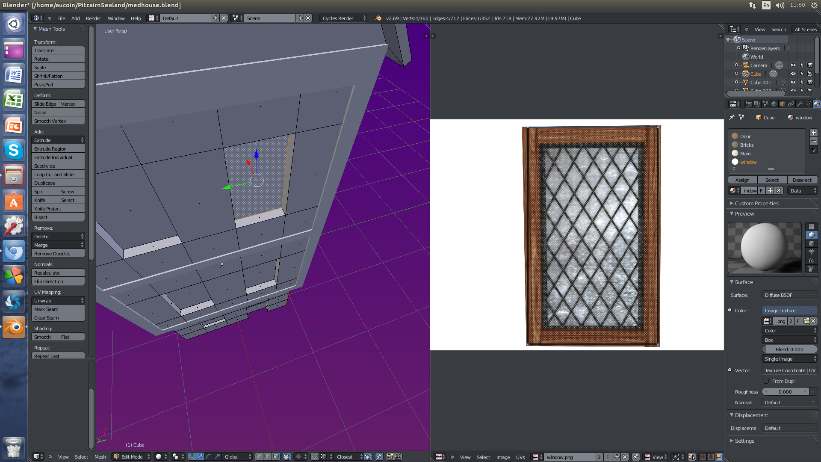Image resolution: width=821 pixels, height=462 pixels.
Task: Open the Cycles Render engine dropdown
Action: tap(343, 18)
